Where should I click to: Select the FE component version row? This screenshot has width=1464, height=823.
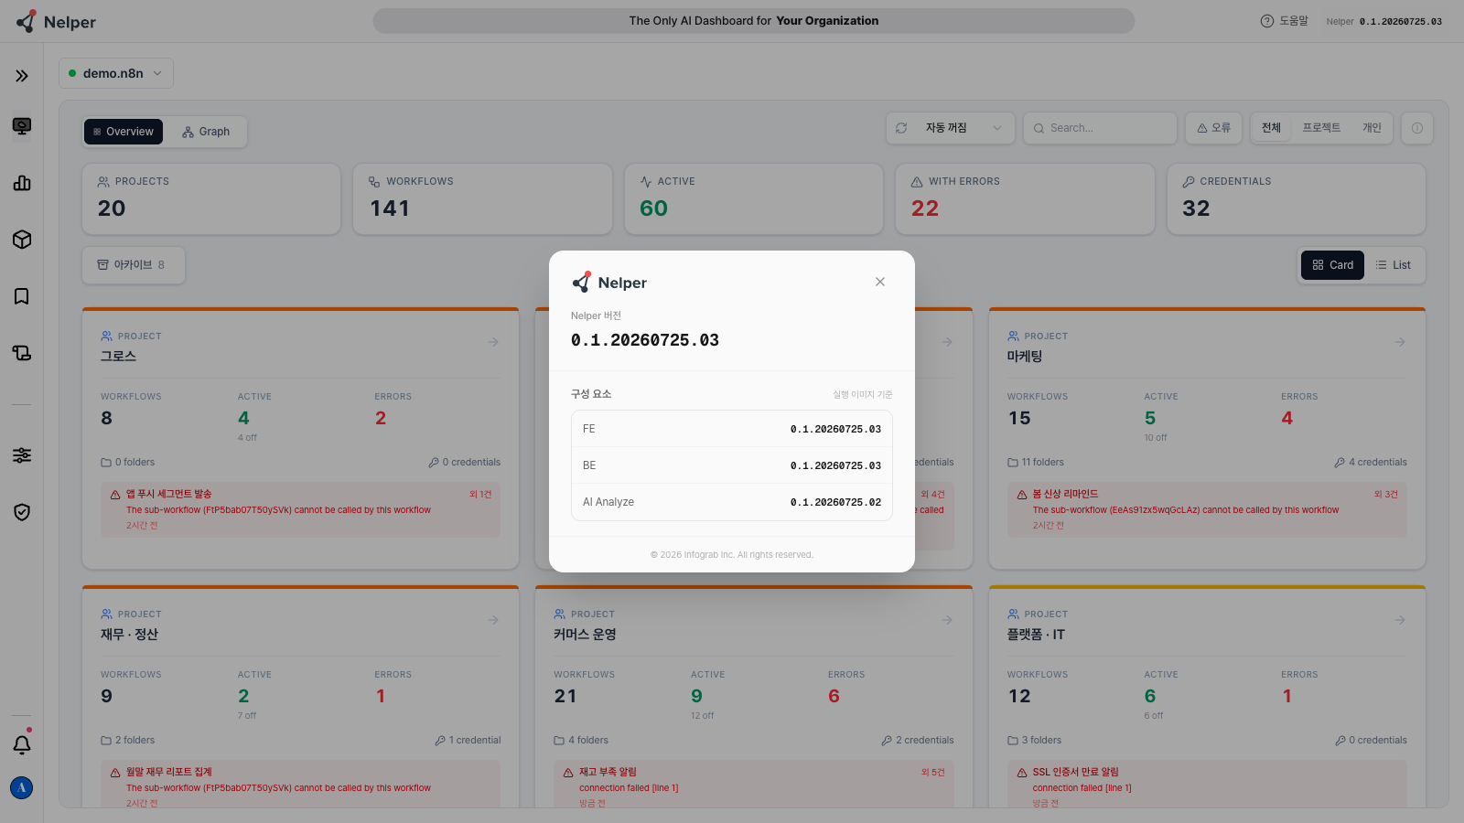coord(732,429)
